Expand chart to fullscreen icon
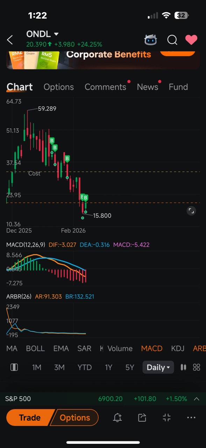The image size is (206, 448). 191,211
